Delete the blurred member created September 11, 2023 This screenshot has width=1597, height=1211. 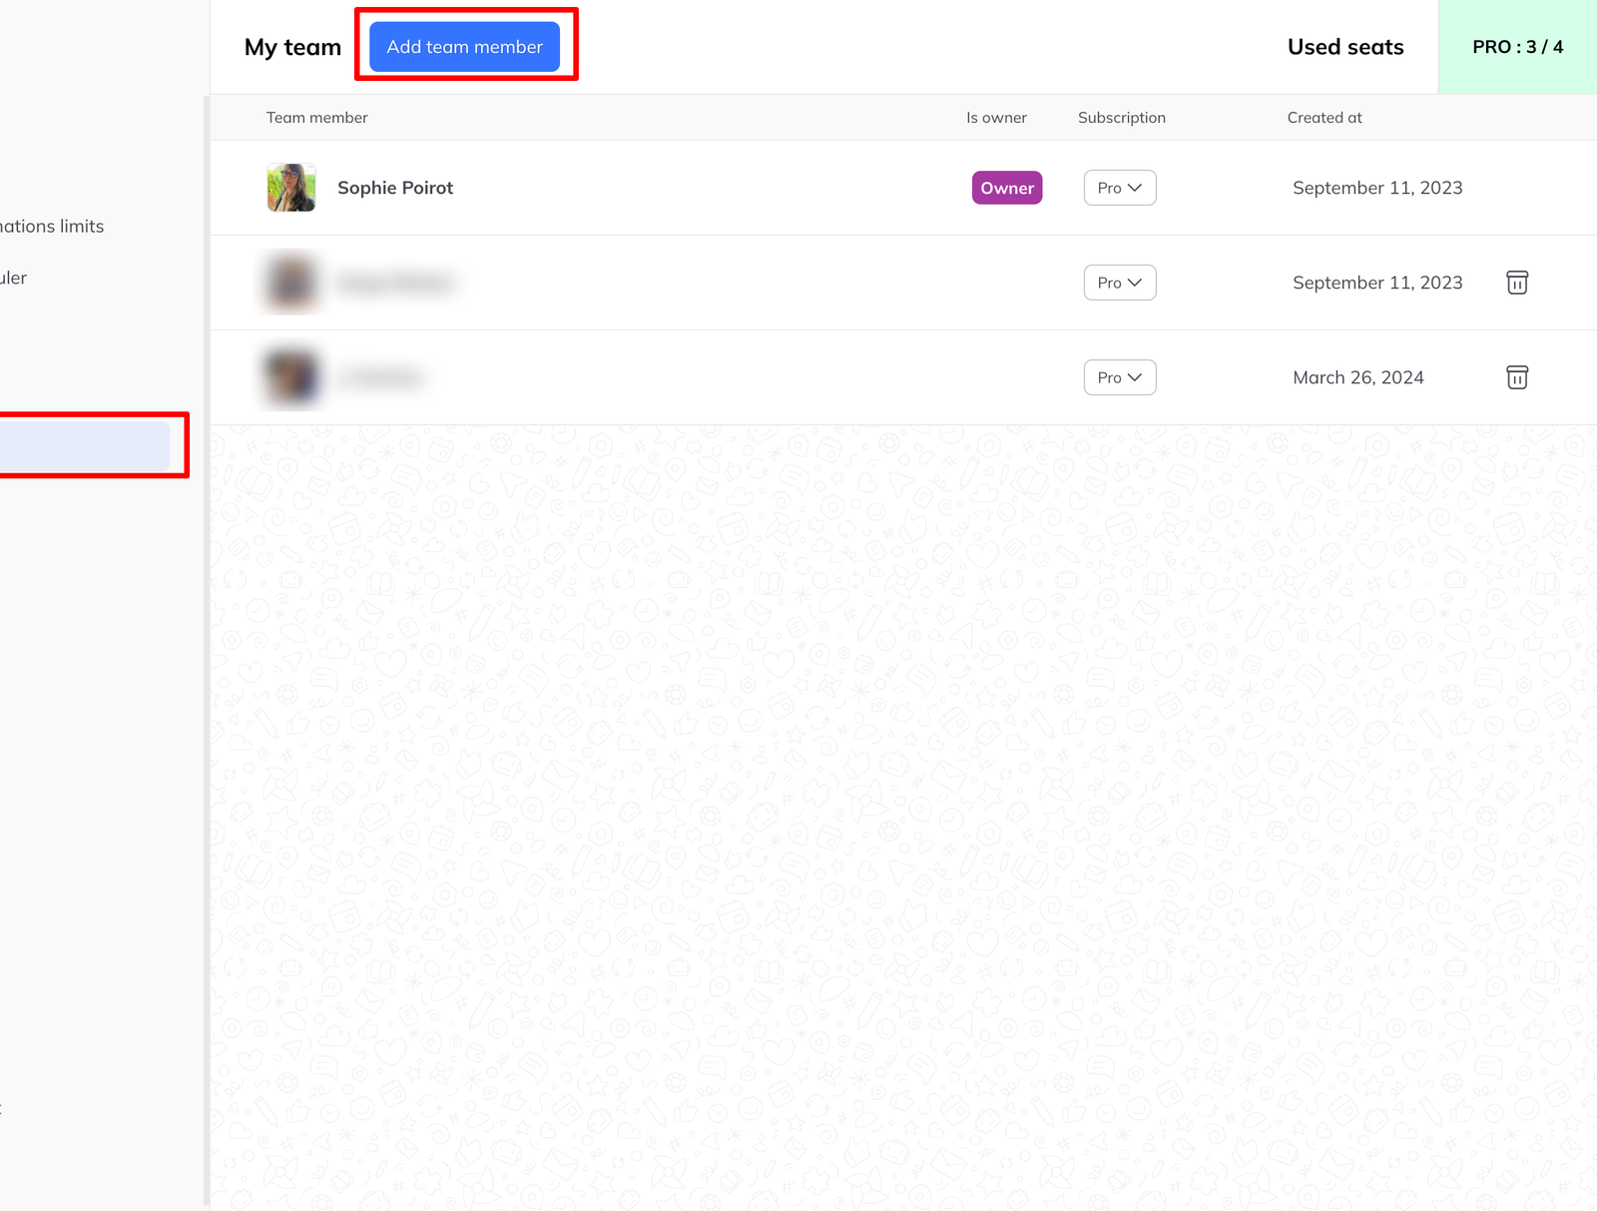1517,283
